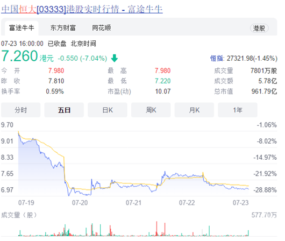Click the 7.65 price axis label

pos(8,174)
